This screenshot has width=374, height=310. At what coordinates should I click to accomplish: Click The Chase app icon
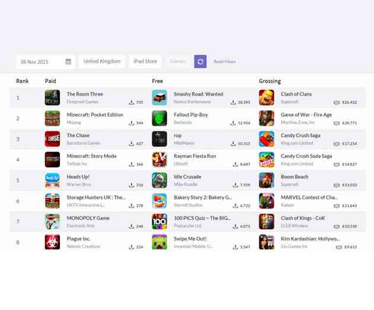(x=52, y=139)
